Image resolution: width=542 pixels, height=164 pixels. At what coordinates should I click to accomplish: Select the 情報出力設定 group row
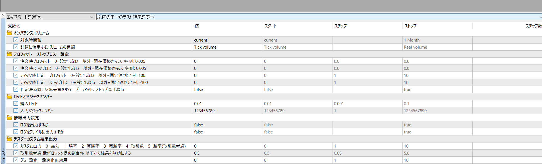[274, 118]
